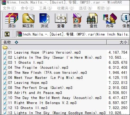Open the 工具(S) menu
130x115 pixels.
pyautogui.click(x=45, y=8)
